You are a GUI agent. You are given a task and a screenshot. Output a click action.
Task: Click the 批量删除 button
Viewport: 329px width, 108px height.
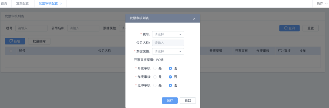point(39,41)
